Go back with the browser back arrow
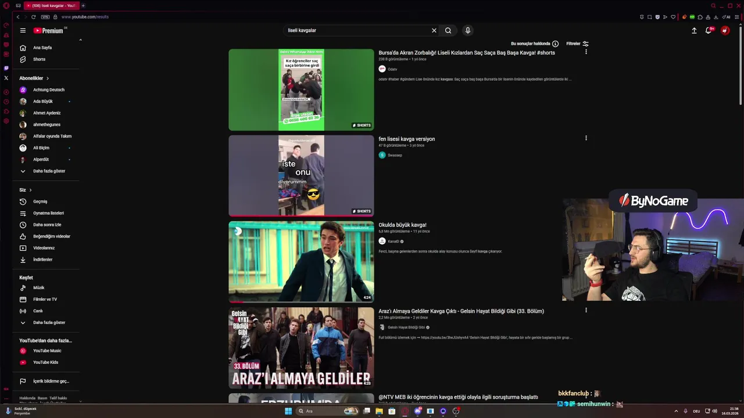 click(18, 17)
